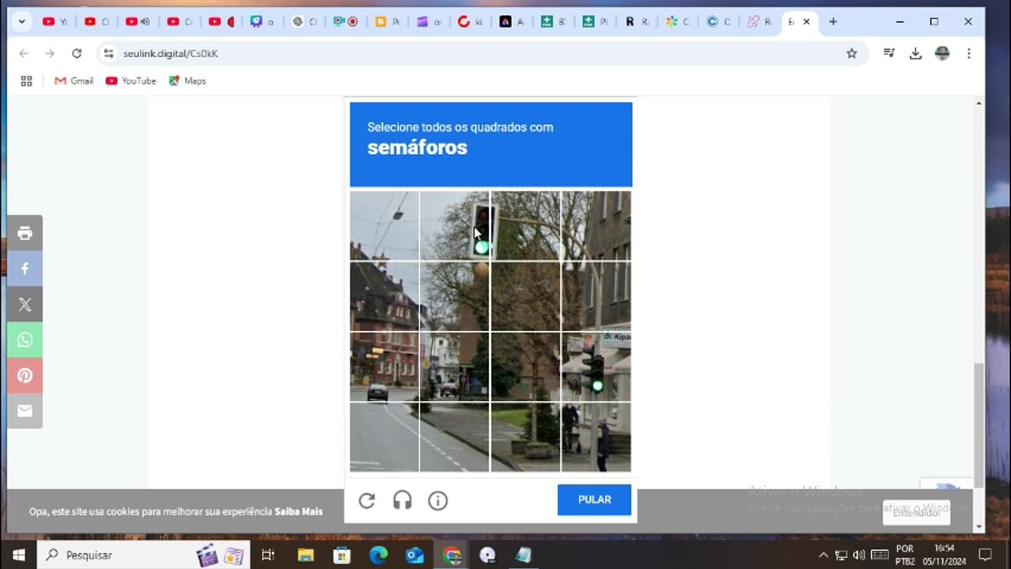The width and height of the screenshot is (1011, 569).
Task: Expand the tab search dropdown arrow
Action: pos(22,21)
